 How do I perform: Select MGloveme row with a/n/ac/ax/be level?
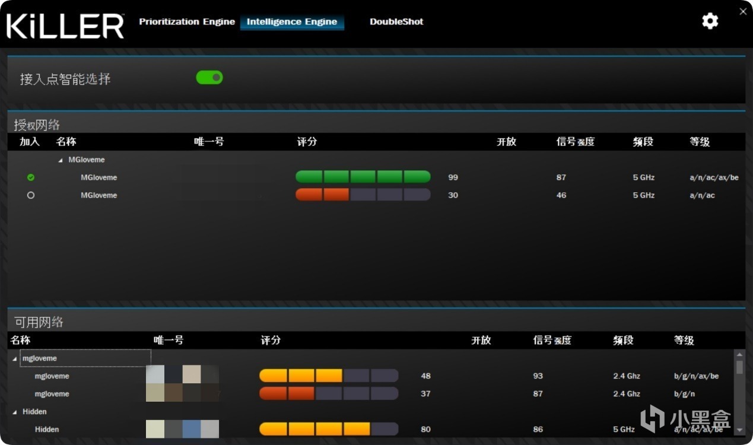point(376,177)
